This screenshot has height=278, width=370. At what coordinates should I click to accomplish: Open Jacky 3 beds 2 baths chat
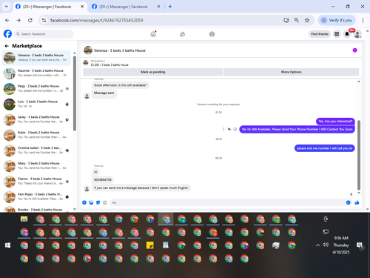click(36, 119)
